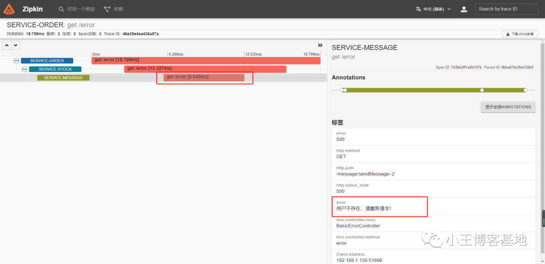Image resolution: width=545 pixels, height=264 pixels.
Task: Click the 12.533ms time axis label
Action: pos(253,54)
